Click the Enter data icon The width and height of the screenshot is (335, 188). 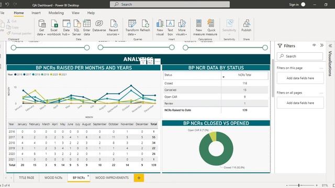tap(87, 23)
